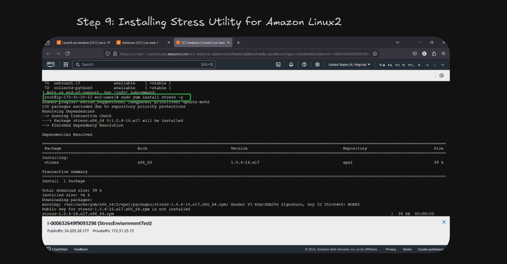Screen dimensions: 507x264
Task: Open Cookie preferences in footer
Action: coord(431,249)
